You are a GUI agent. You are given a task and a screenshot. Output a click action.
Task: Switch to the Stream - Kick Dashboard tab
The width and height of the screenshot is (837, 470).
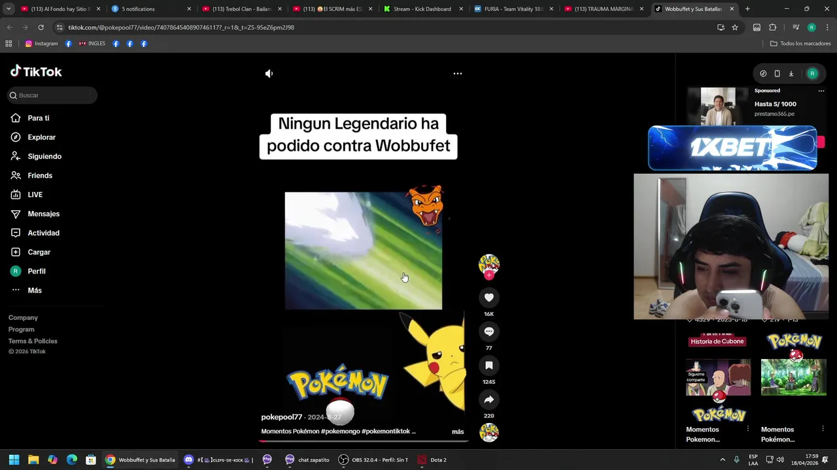pyautogui.click(x=422, y=9)
